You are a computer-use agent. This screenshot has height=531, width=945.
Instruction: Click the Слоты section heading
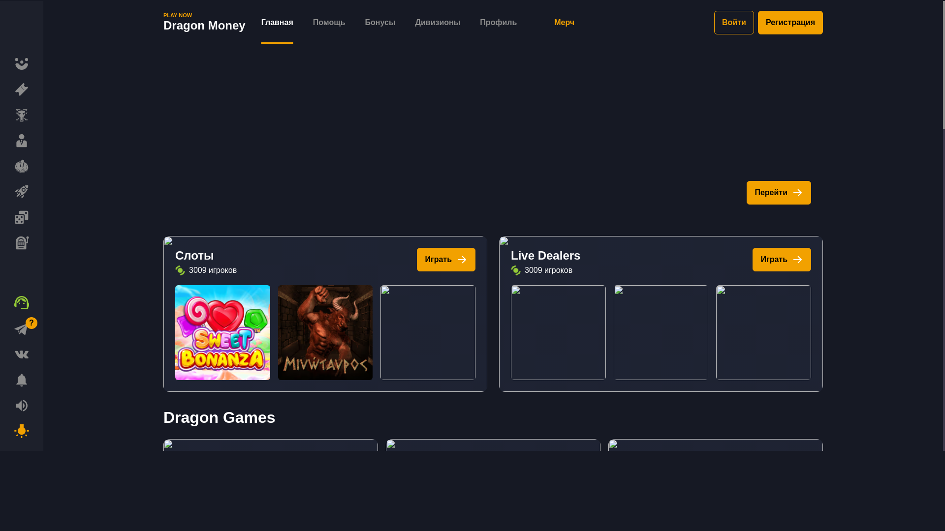click(x=194, y=256)
